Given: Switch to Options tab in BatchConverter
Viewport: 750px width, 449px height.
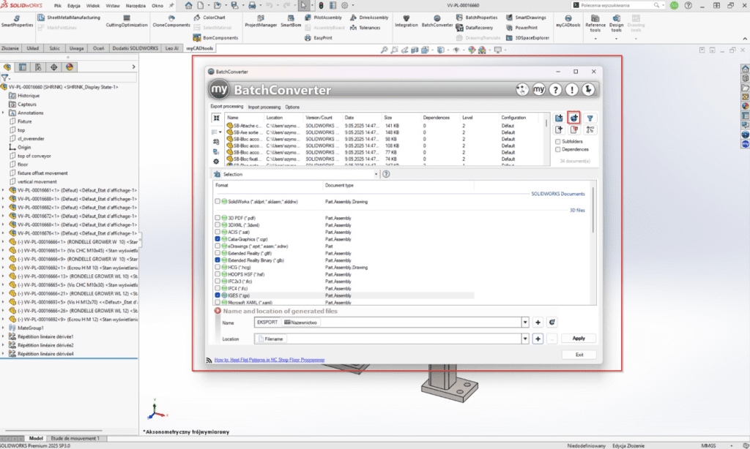Looking at the screenshot, I should coord(292,107).
